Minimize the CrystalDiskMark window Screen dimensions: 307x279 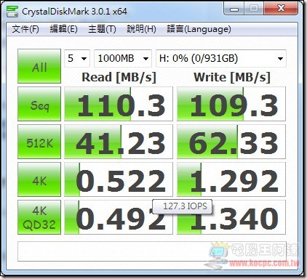[x=234, y=9]
